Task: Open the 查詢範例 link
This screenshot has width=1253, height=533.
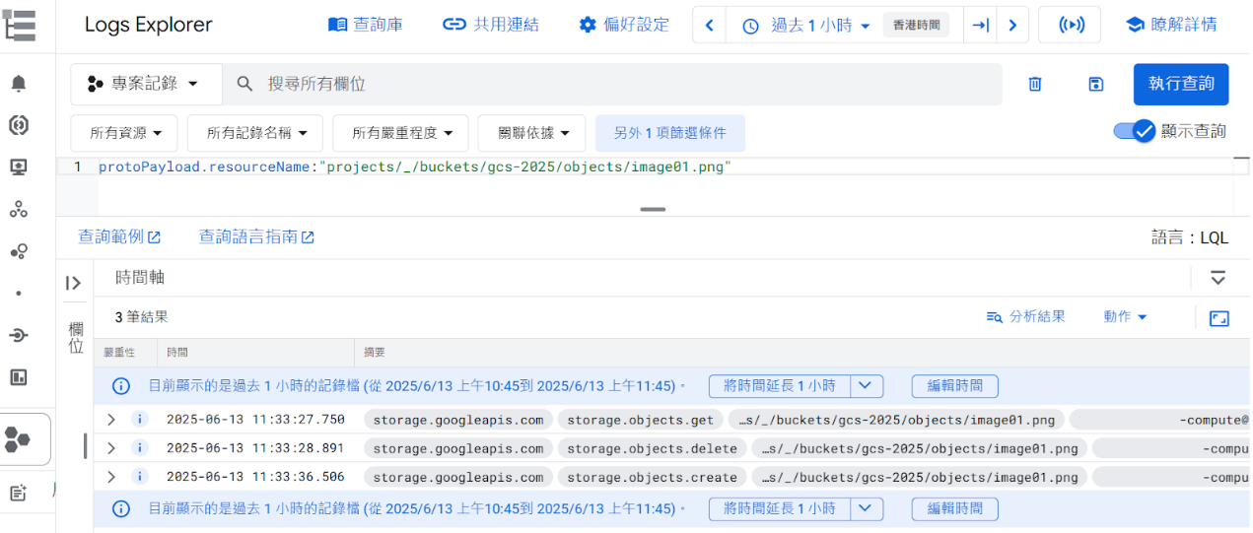Action: (118, 236)
